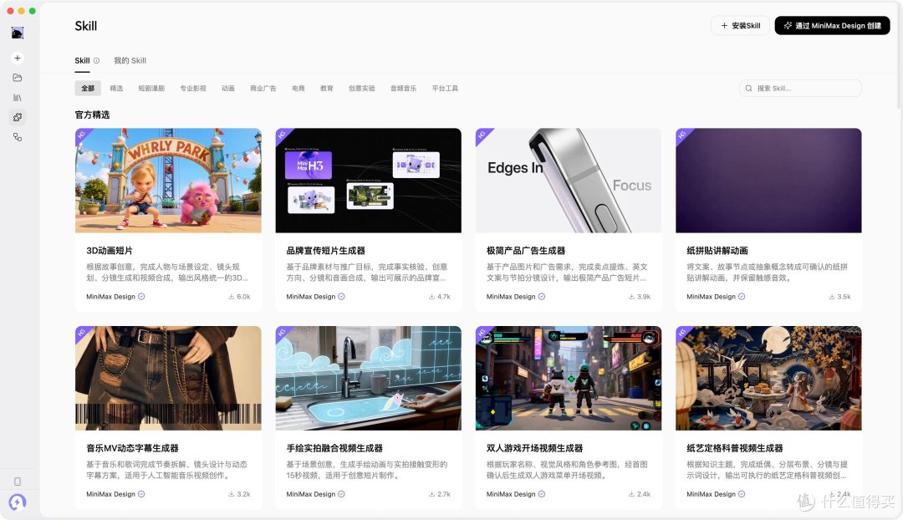Click download icon on 双人游戏开场视频生成器 card

(632, 494)
